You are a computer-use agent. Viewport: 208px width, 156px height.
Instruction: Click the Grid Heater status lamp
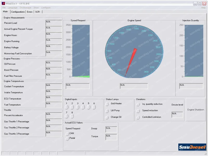(x=107, y=104)
